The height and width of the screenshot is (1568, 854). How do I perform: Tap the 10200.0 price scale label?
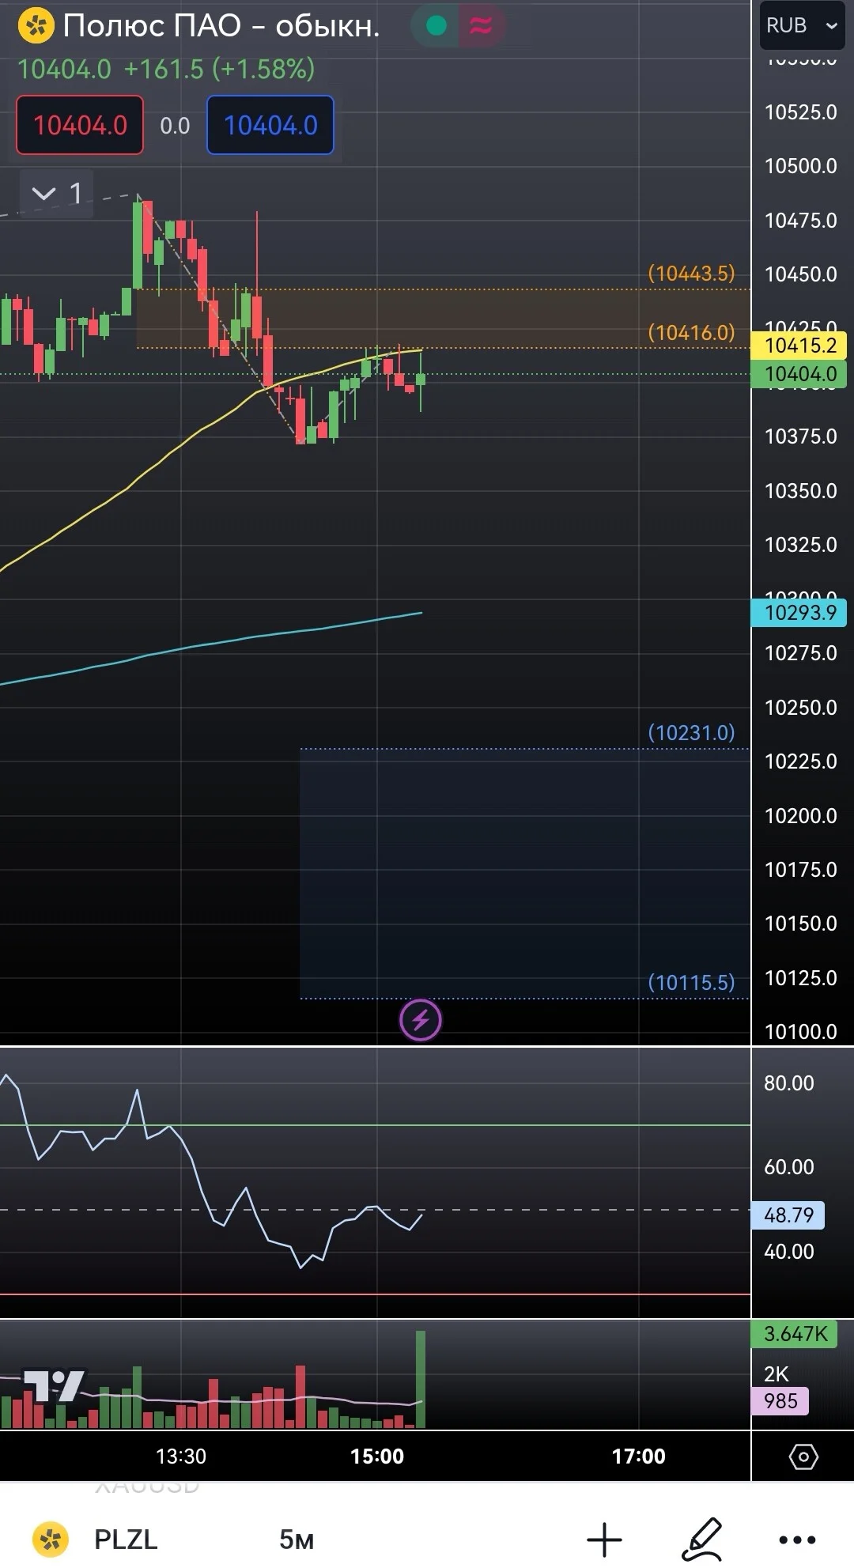[800, 815]
